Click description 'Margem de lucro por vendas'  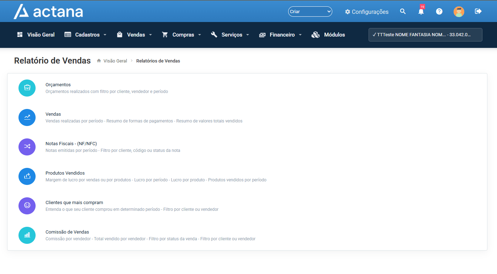coord(156,180)
